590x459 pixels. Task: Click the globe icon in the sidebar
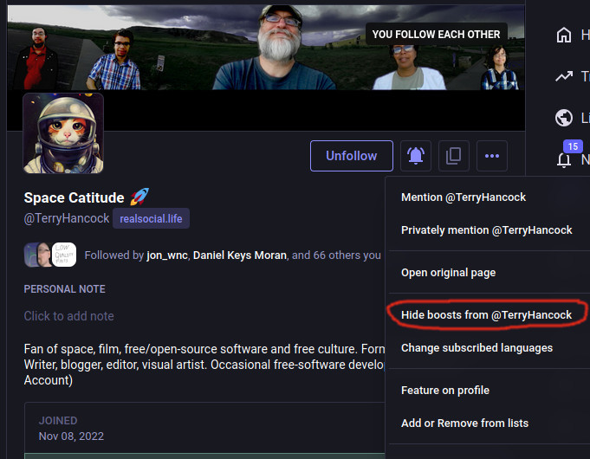(x=564, y=118)
